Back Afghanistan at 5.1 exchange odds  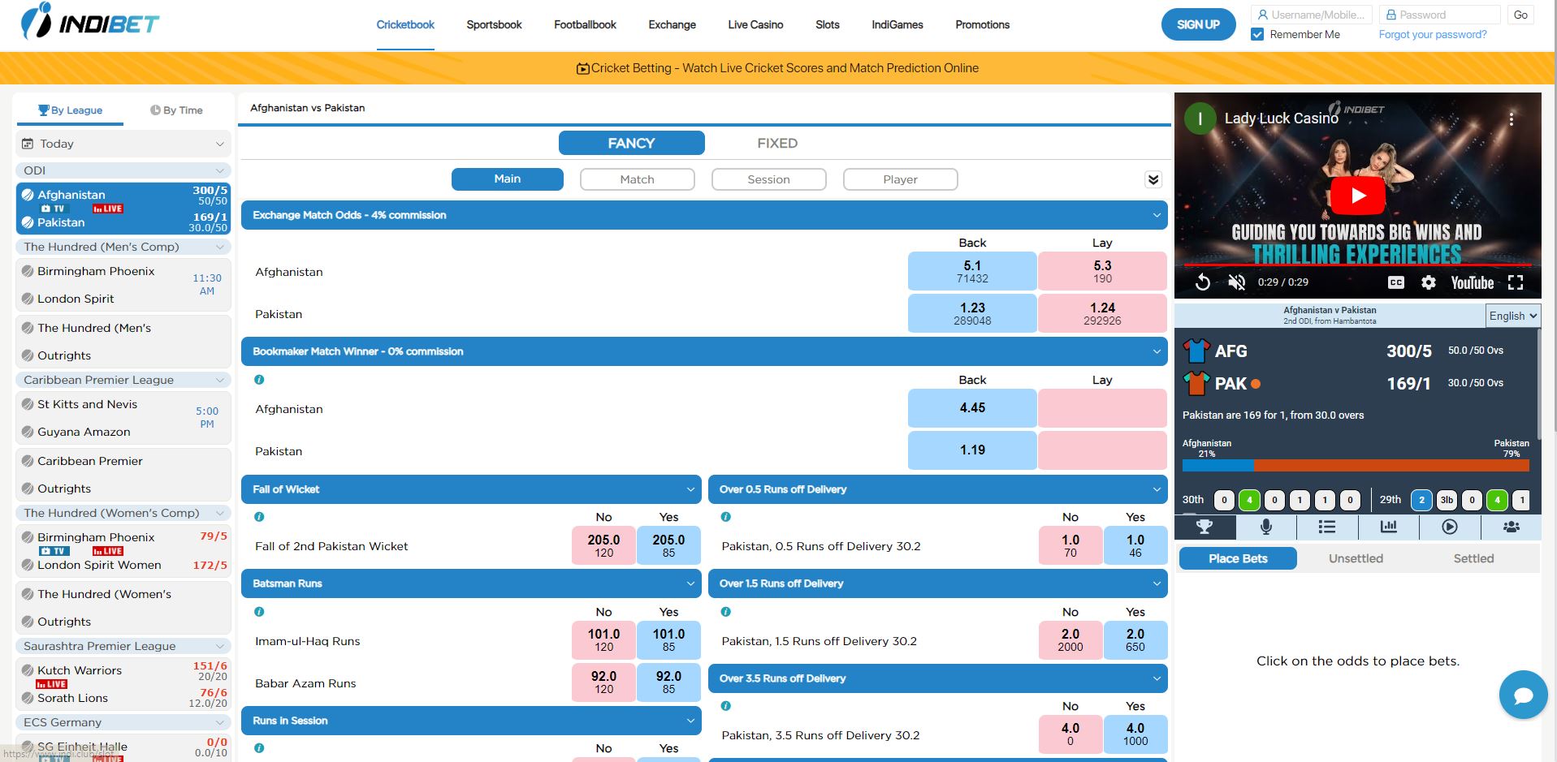(972, 271)
